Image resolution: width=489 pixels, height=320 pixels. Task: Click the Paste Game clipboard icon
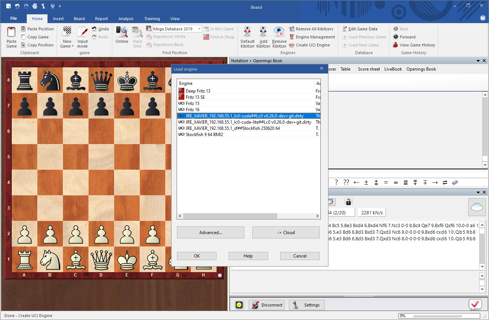pyautogui.click(x=11, y=33)
